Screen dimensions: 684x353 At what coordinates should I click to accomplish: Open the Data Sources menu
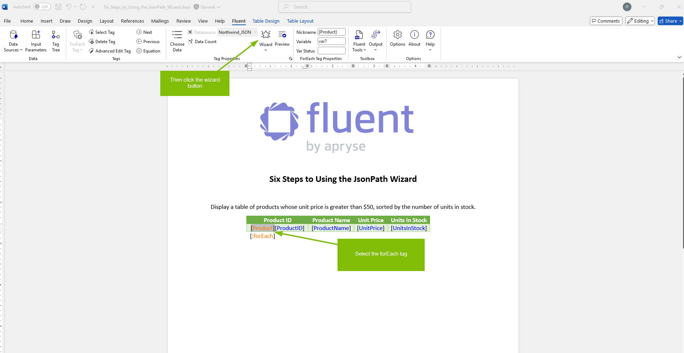click(x=13, y=41)
